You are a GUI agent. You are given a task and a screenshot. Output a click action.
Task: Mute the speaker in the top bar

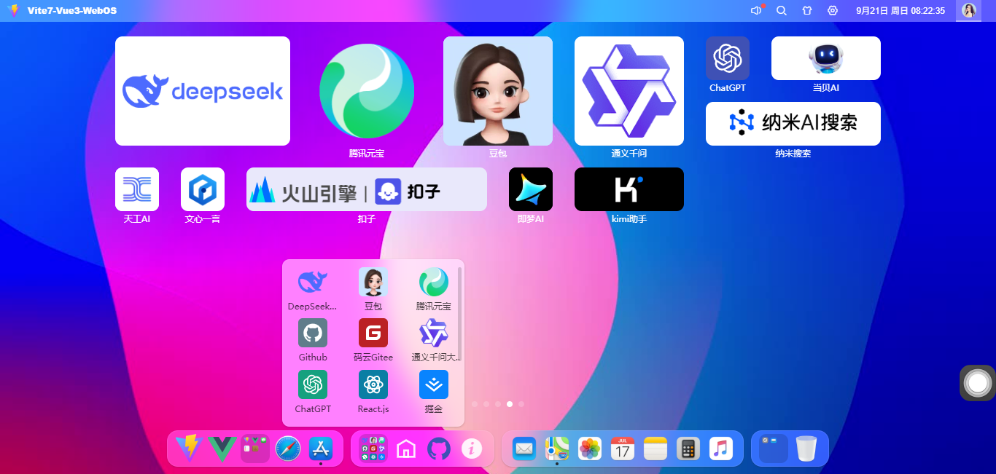point(756,10)
